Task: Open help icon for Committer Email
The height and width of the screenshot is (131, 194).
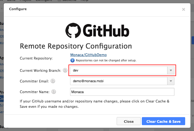Action: point(53,81)
